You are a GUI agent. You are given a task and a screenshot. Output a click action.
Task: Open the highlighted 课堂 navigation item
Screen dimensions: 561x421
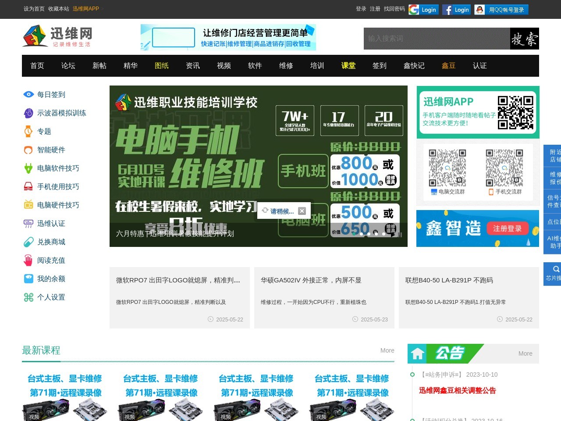(348, 65)
